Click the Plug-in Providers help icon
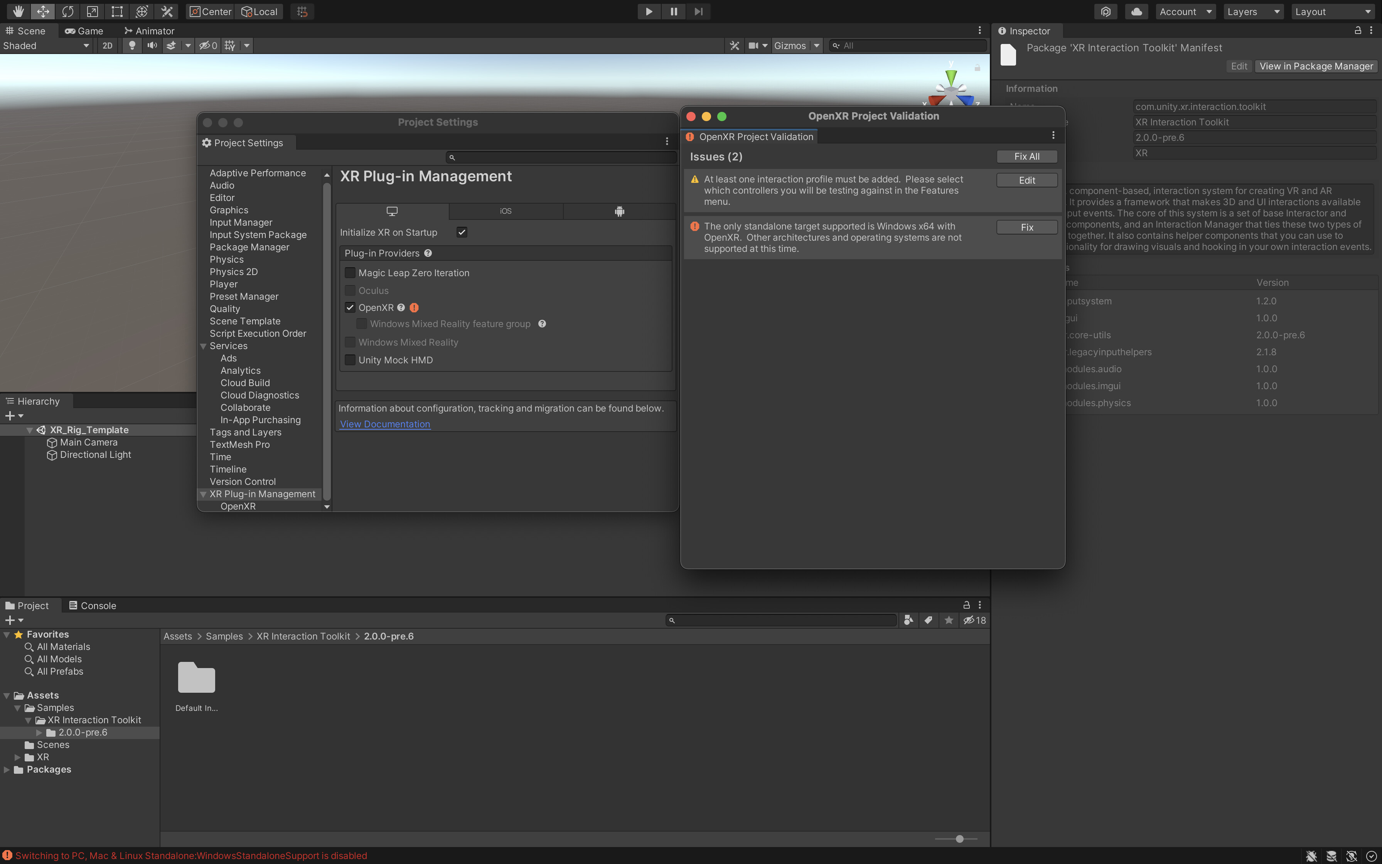 pos(428,253)
